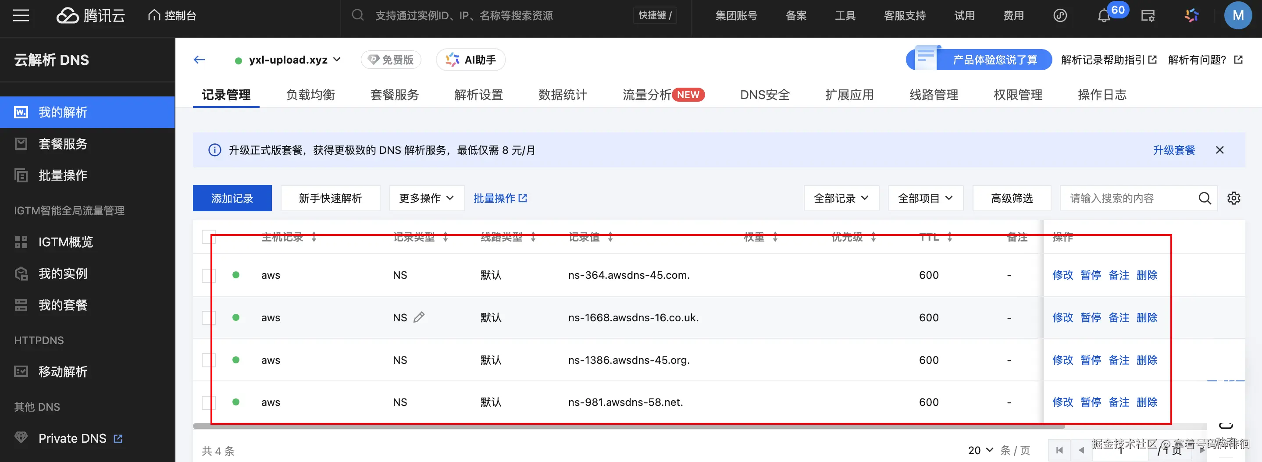
Task: Open table column settings gear
Action: coord(1233,199)
